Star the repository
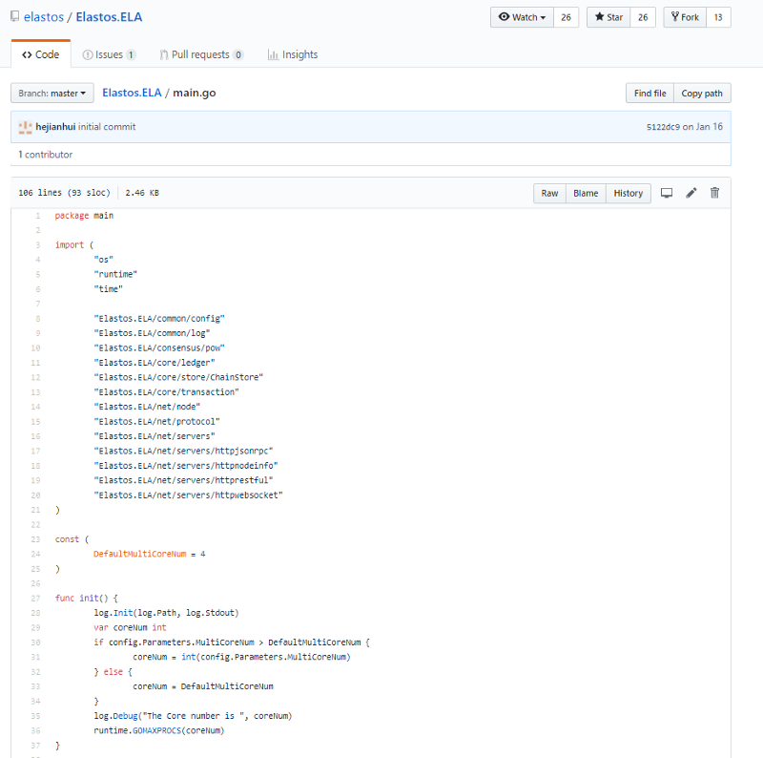Screen dimensions: 763x758 608,17
